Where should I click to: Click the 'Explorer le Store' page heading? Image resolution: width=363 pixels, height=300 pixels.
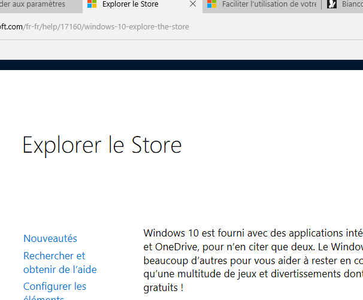coord(102,146)
